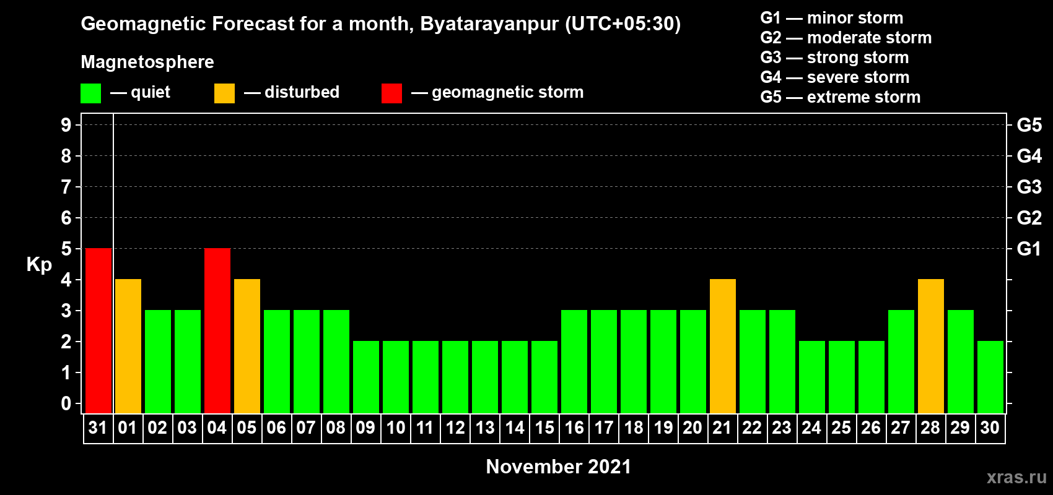Viewport: 1053px width, 495px height.
Task: Click the G1 label on the right axis
Action: pos(1029,249)
